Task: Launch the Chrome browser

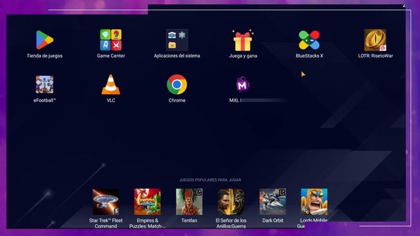Action: tap(177, 85)
